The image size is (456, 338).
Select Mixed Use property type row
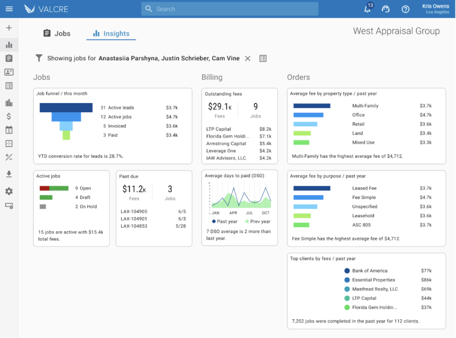click(362, 142)
